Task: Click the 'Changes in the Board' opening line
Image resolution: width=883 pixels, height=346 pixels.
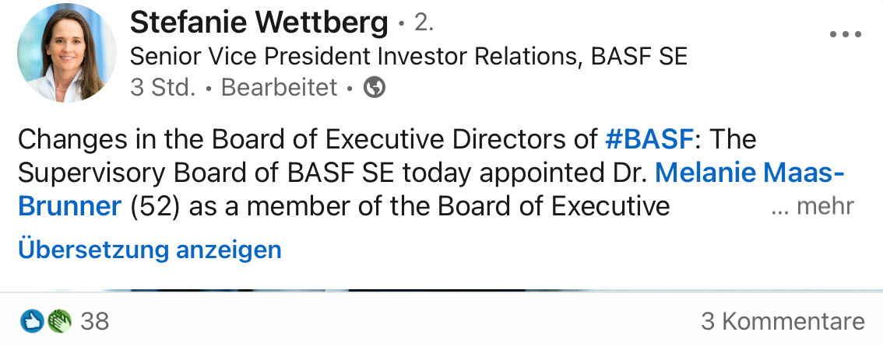Action: pos(195,140)
